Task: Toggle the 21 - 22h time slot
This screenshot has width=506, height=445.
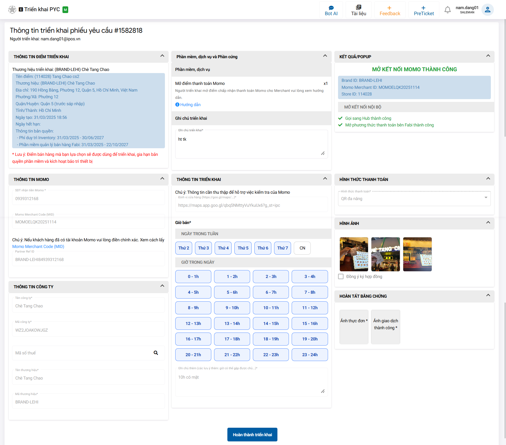Action: tap(232, 355)
